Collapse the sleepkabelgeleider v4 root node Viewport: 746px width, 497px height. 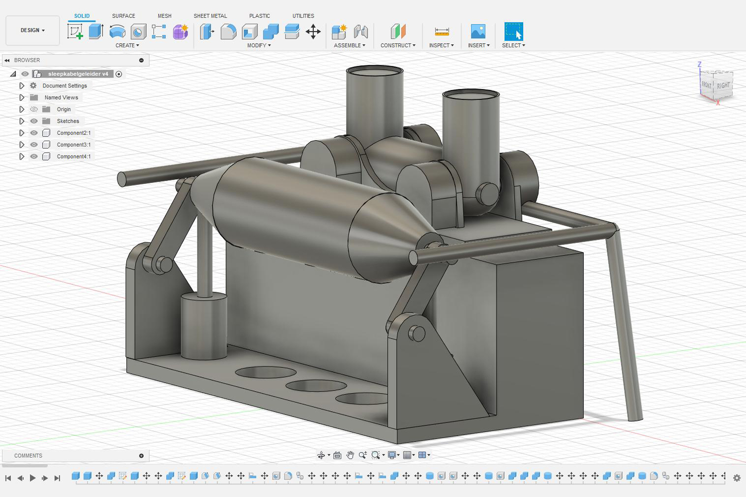coord(13,74)
